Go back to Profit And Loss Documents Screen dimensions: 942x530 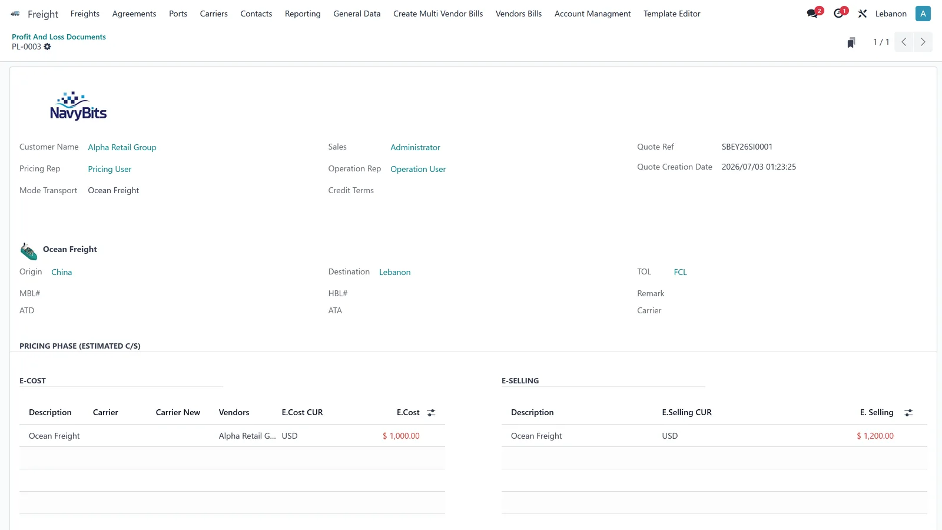click(x=59, y=37)
